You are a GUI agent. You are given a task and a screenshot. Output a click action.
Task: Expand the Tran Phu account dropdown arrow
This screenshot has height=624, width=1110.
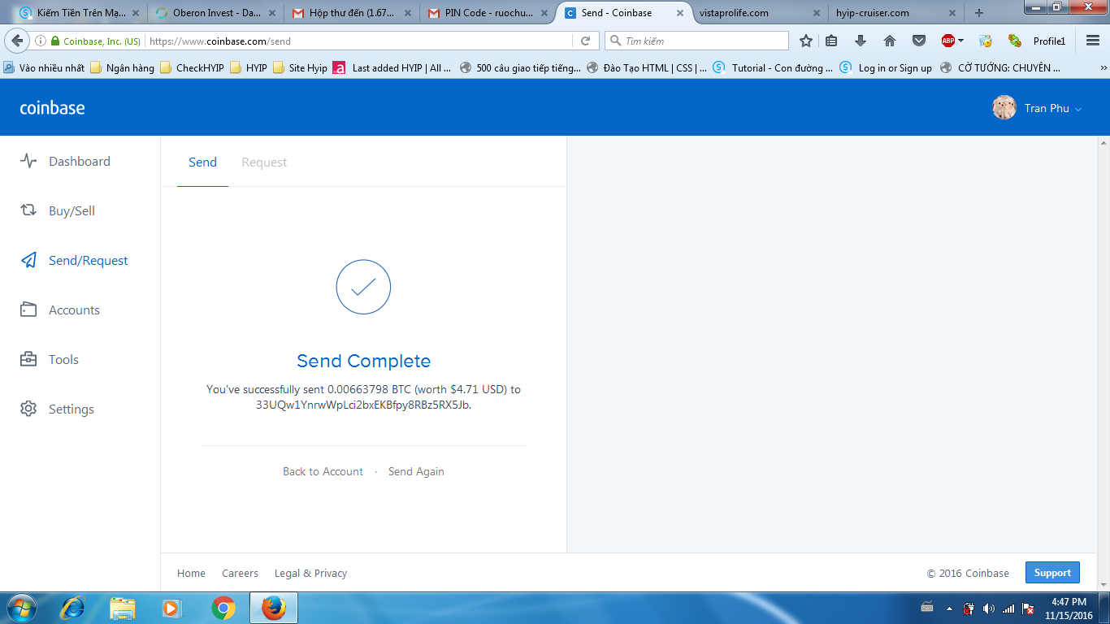click(1078, 109)
